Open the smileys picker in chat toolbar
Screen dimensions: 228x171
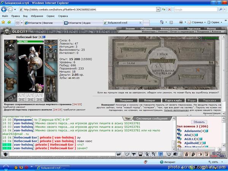coord(169,154)
